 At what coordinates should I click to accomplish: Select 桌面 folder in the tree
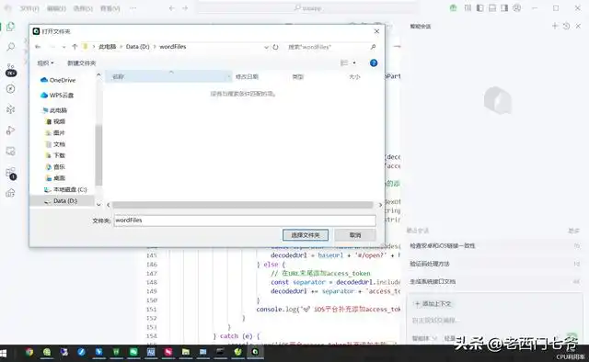click(55, 178)
